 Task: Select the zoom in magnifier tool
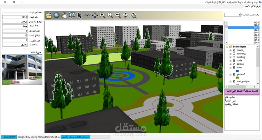tap(102, 15)
